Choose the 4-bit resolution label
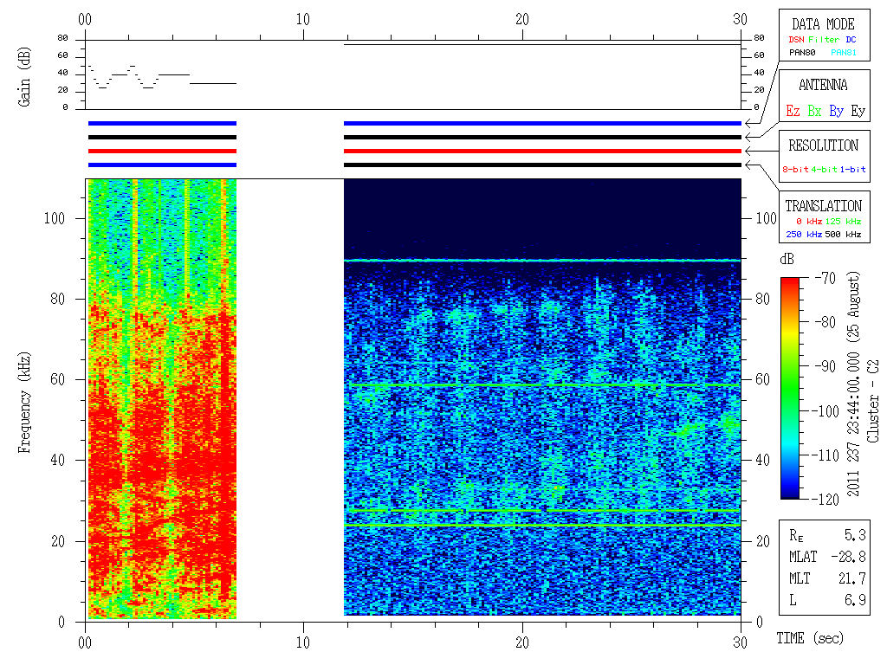Image resolution: width=887 pixels, height=665 pixels. pyautogui.click(x=825, y=170)
